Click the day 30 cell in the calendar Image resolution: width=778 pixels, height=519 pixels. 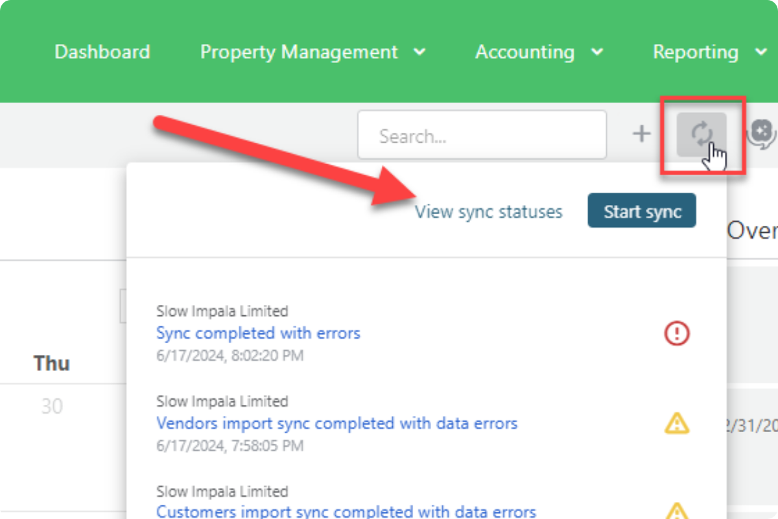tap(53, 406)
